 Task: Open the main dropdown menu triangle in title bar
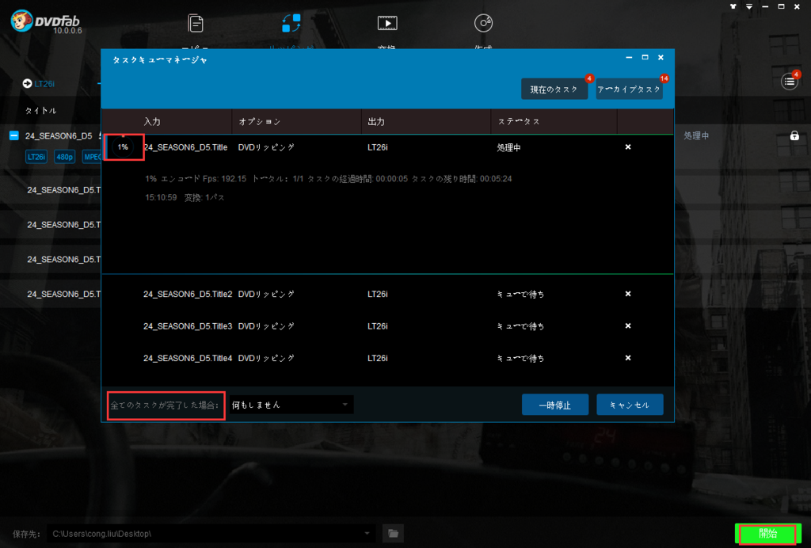tap(749, 6)
